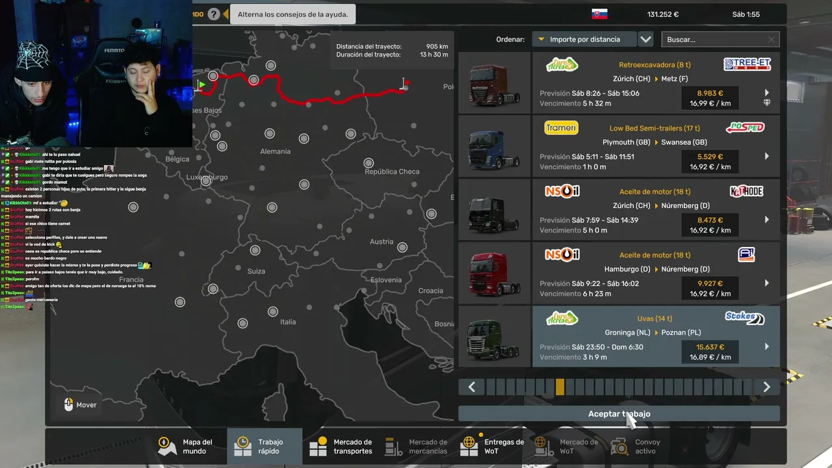Click the highlighted yellow page marker
Image resolution: width=832 pixels, height=468 pixels.
[x=560, y=387]
